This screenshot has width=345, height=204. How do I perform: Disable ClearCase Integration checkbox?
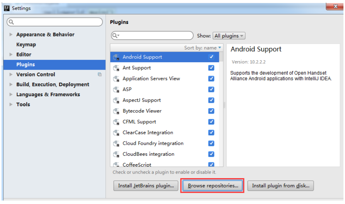point(211,133)
